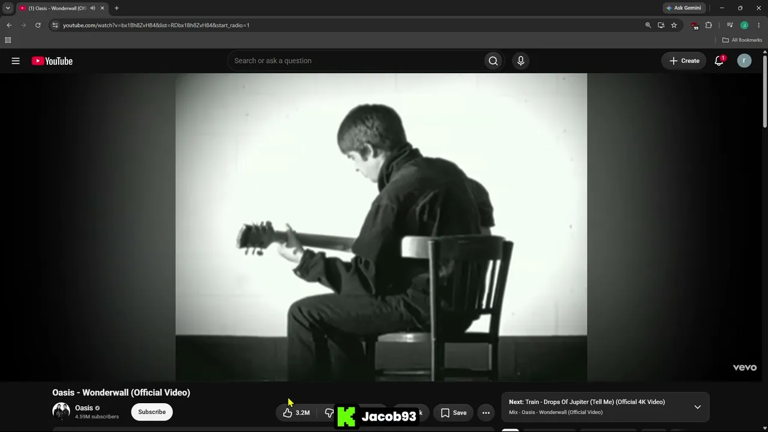The image size is (768, 432).
Task: Start voice search with the microphone
Action: [521, 61]
